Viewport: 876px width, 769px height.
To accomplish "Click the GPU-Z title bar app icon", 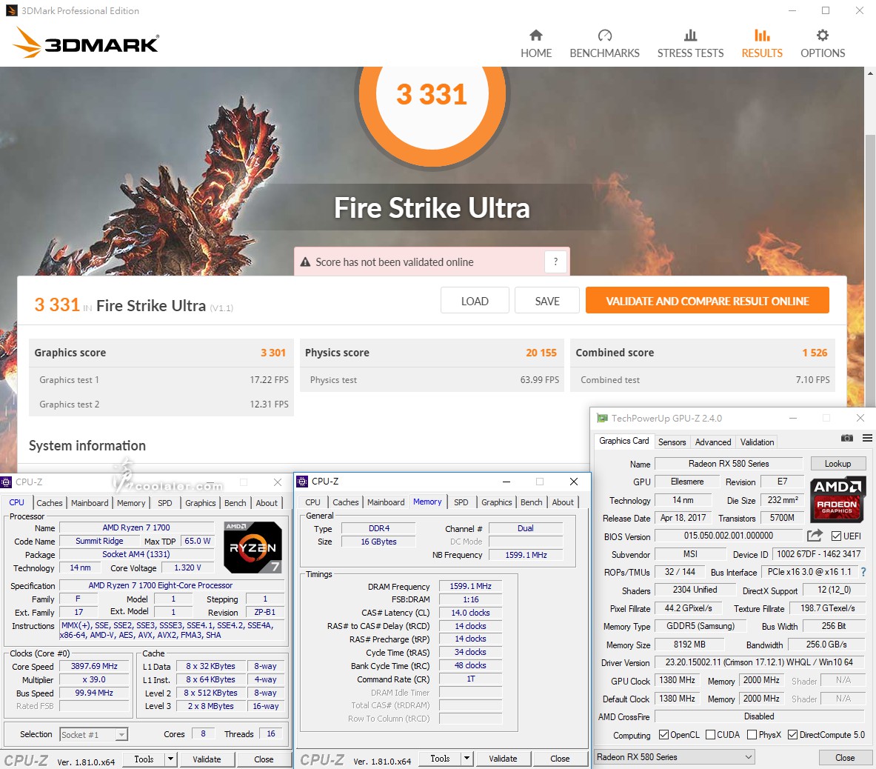I will point(602,418).
